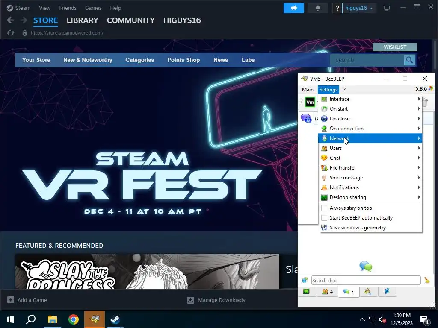Open the Steam Games menu
438x328 pixels.
click(93, 8)
